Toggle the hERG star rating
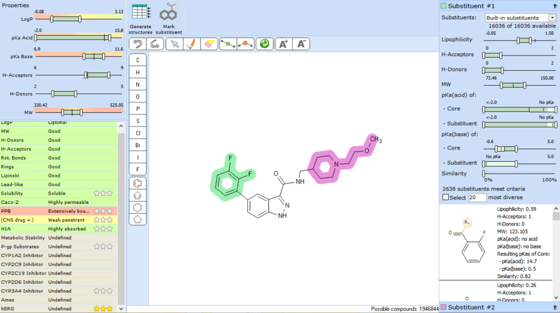 [103, 309]
